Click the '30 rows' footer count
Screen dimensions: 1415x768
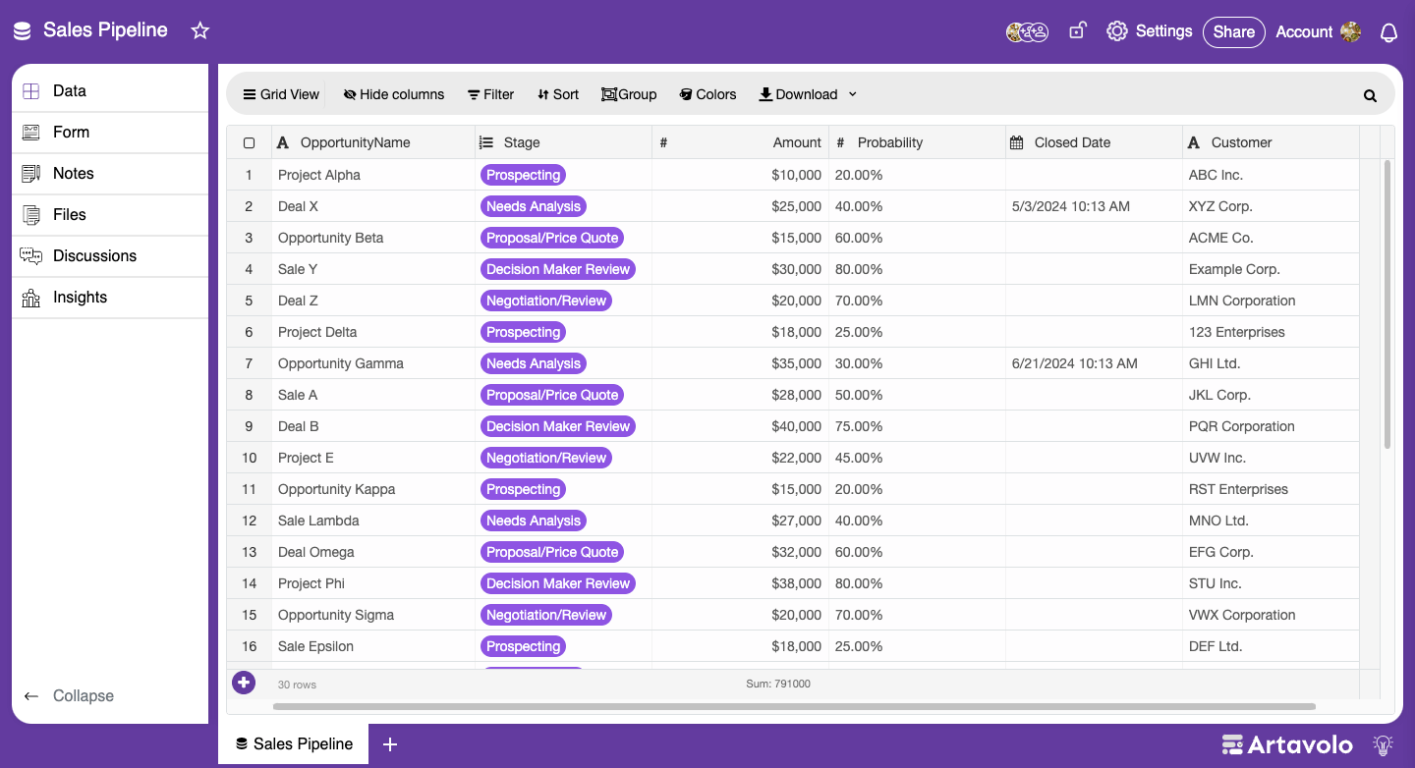point(297,685)
